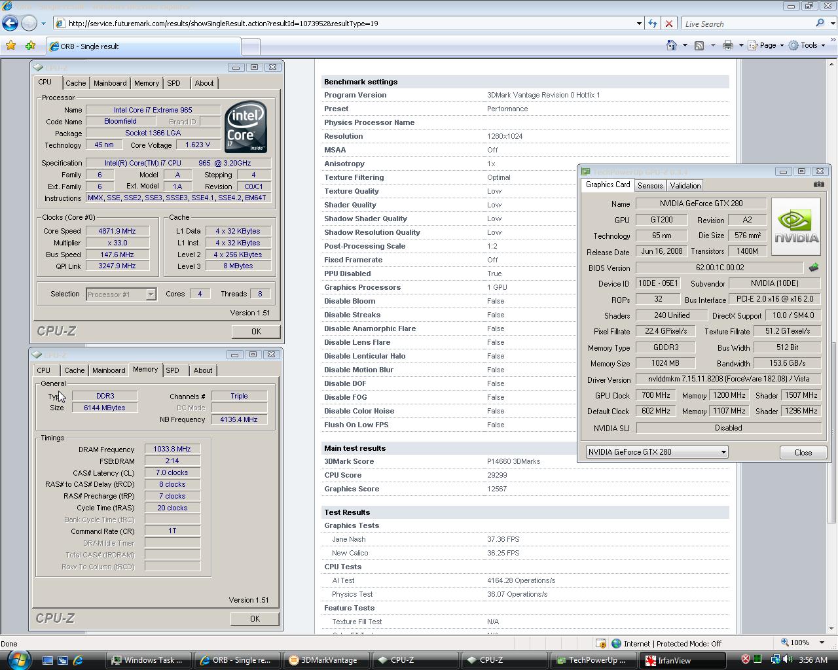Open Memory tab in CPU-Z processor window
Viewport: 838px width, 670px height.
147,83
